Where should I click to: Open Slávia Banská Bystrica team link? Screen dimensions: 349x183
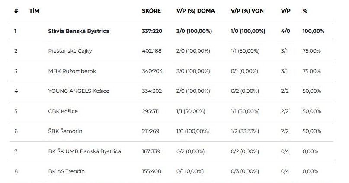[x=79, y=31]
